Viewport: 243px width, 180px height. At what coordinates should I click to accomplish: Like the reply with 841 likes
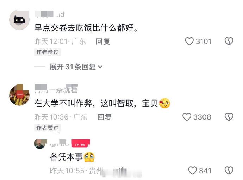pyautogui.click(x=193, y=171)
